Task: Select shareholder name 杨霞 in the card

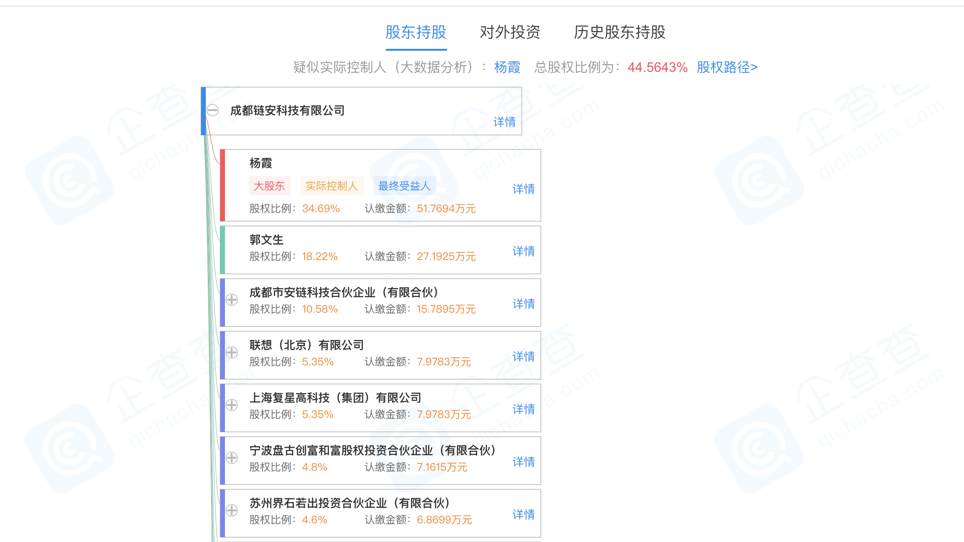Action: tap(261, 163)
